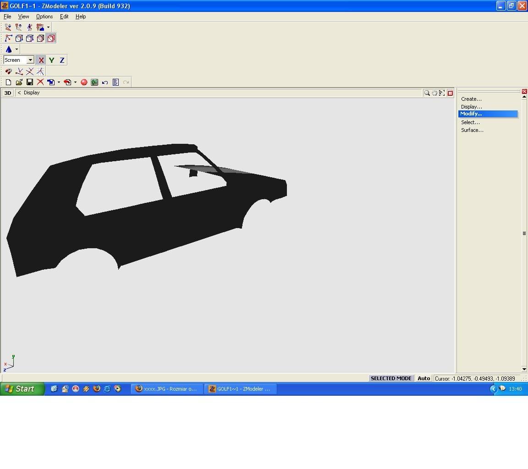Toggle the X axis constraint
This screenshot has width=528, height=469.
41,60
